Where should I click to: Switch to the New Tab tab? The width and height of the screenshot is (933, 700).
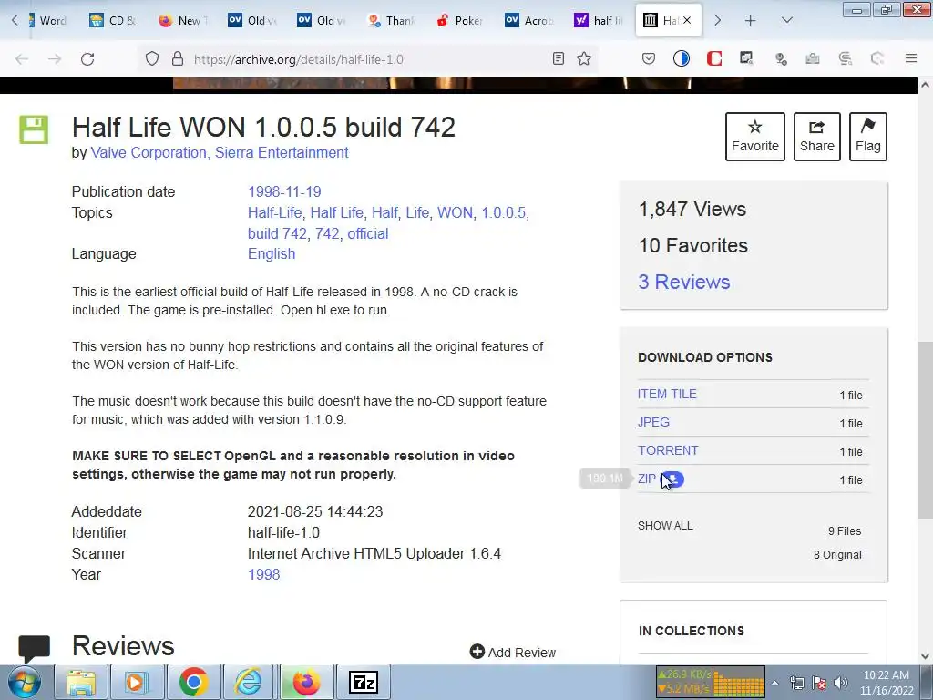(x=183, y=20)
